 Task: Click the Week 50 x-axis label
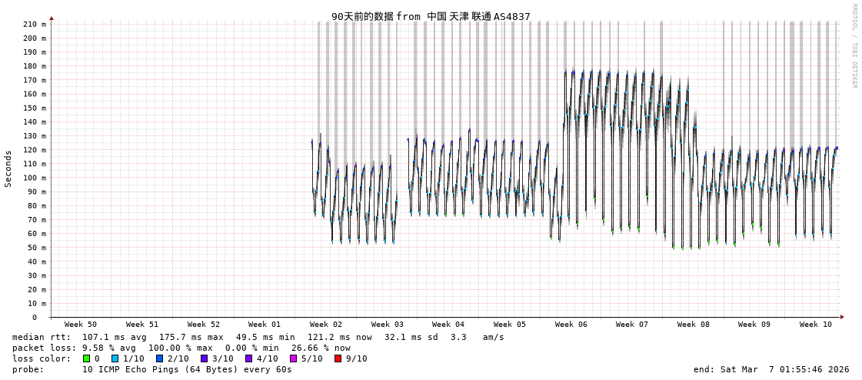pos(81,325)
